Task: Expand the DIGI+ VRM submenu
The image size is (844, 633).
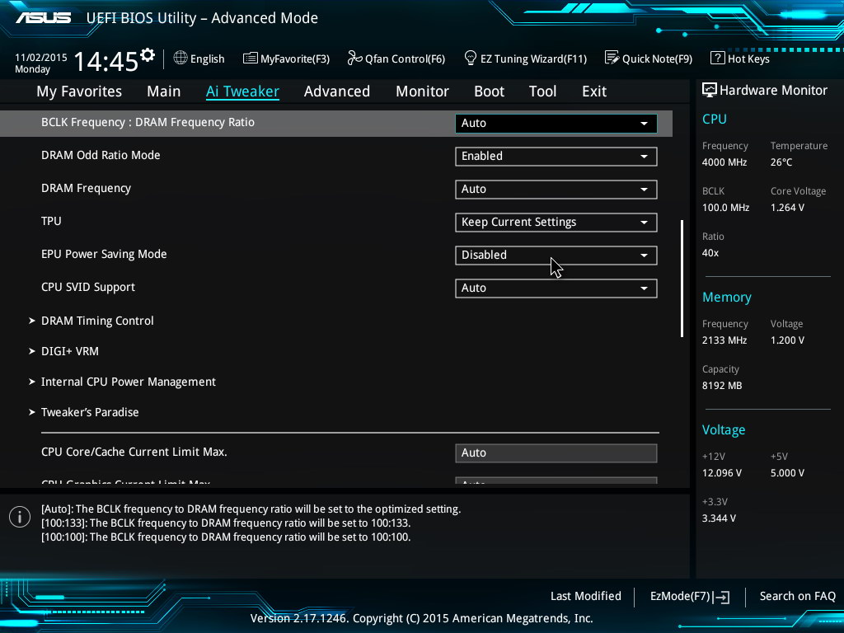Action: (70, 351)
